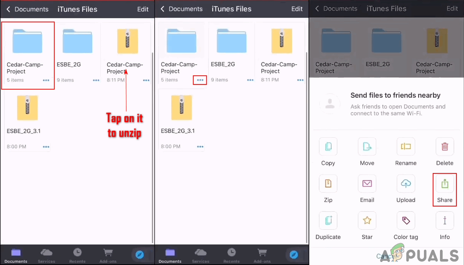Open more options for 8:11 PM zip, middle screen
Screen dimensions: 464x265
coord(300,80)
